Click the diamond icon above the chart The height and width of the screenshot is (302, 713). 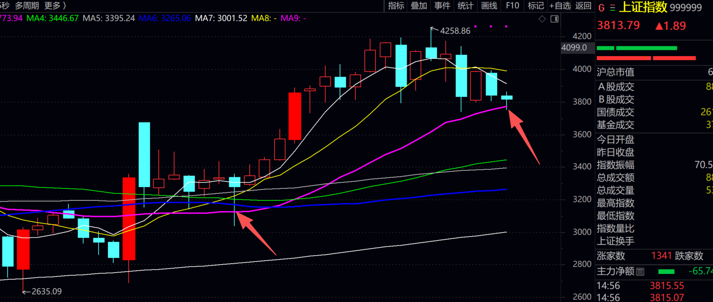click(542, 19)
